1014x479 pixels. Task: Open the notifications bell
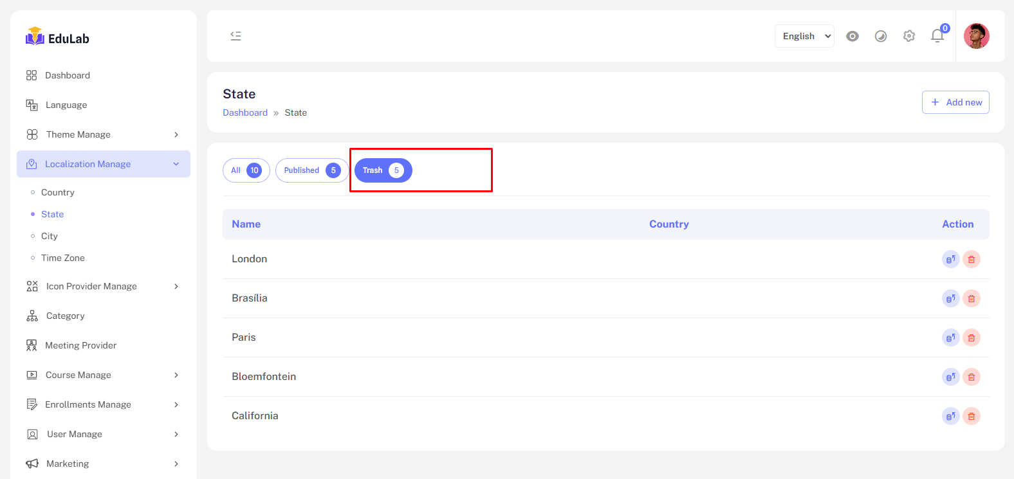pyautogui.click(x=937, y=36)
